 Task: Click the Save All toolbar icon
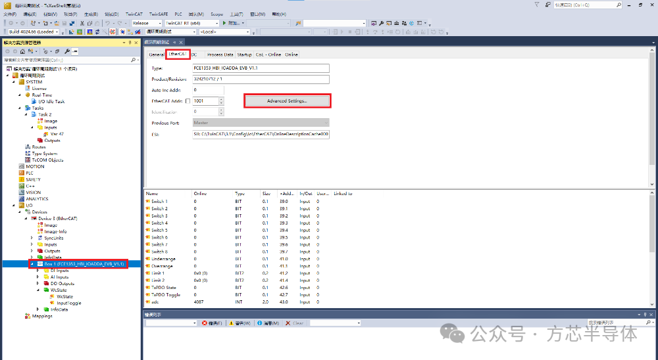[72, 24]
